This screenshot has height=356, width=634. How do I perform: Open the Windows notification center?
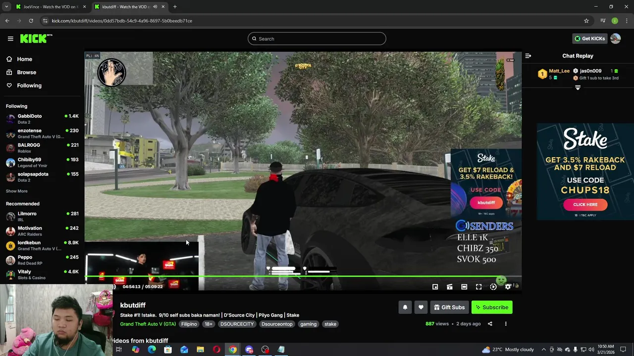624,350
